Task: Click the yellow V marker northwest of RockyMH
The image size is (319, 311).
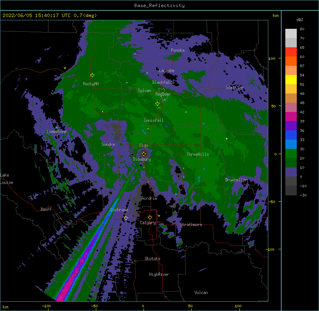Action: tap(65, 68)
